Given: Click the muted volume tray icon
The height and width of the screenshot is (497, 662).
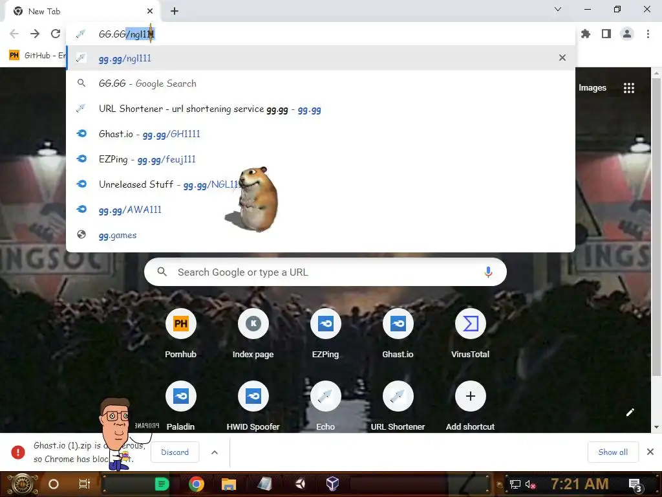Looking at the screenshot, I should coord(530,484).
